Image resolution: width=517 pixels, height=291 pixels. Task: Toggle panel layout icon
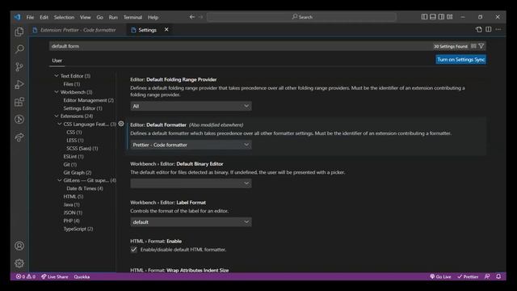point(433,17)
